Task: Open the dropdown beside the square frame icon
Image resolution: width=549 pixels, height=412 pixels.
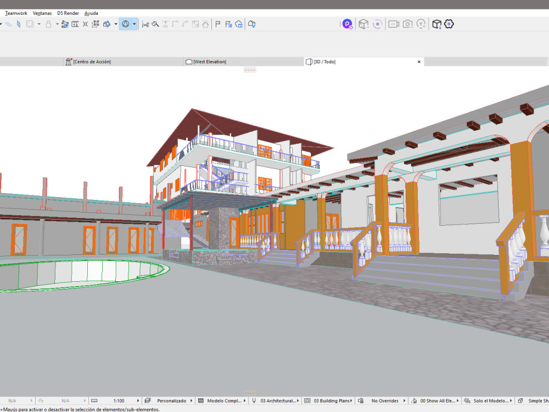Action: pyautogui.click(x=39, y=24)
